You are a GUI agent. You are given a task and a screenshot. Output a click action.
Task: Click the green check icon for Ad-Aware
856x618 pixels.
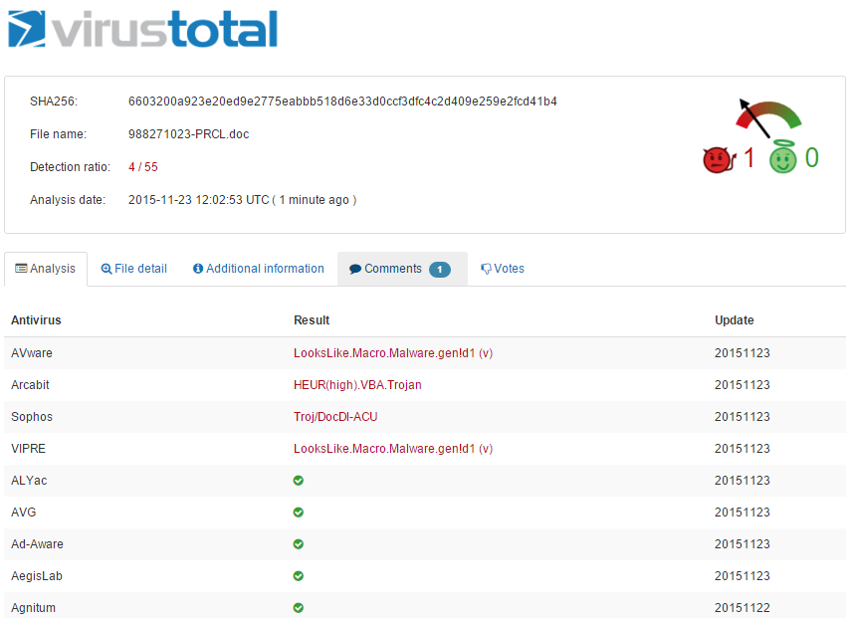(x=298, y=544)
